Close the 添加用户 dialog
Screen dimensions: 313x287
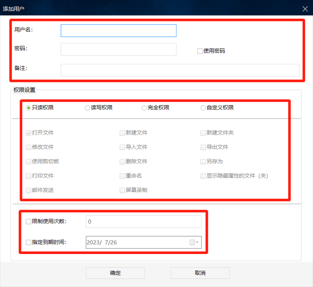[305, 9]
